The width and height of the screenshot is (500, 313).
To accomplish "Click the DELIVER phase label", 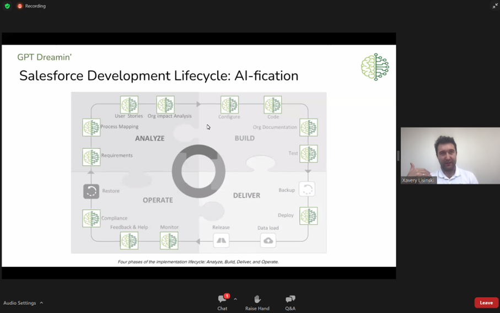I will click(x=246, y=196).
